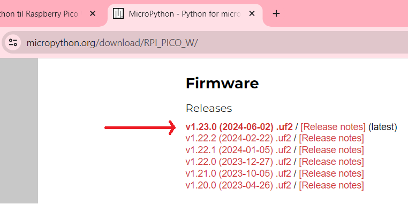Open Release notes for v1.22.2
Screen dimensions: 408x204
point(331,139)
